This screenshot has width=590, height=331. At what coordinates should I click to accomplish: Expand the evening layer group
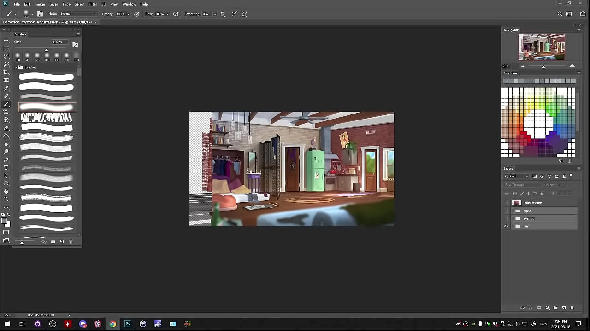[x=513, y=218]
